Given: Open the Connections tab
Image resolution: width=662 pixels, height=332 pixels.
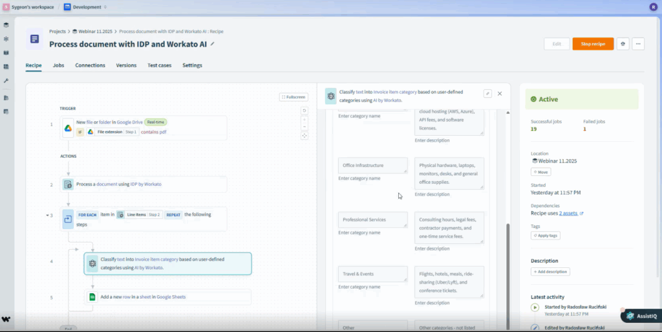Looking at the screenshot, I should pos(90,65).
